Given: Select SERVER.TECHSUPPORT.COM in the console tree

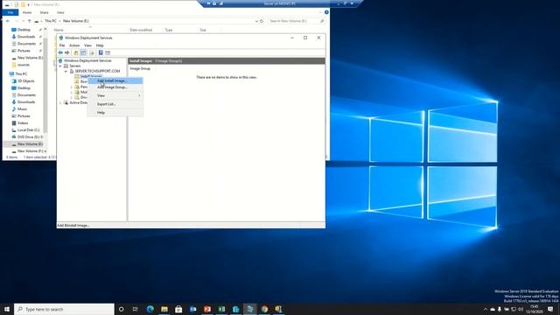Looking at the screenshot, I should (x=97, y=71).
